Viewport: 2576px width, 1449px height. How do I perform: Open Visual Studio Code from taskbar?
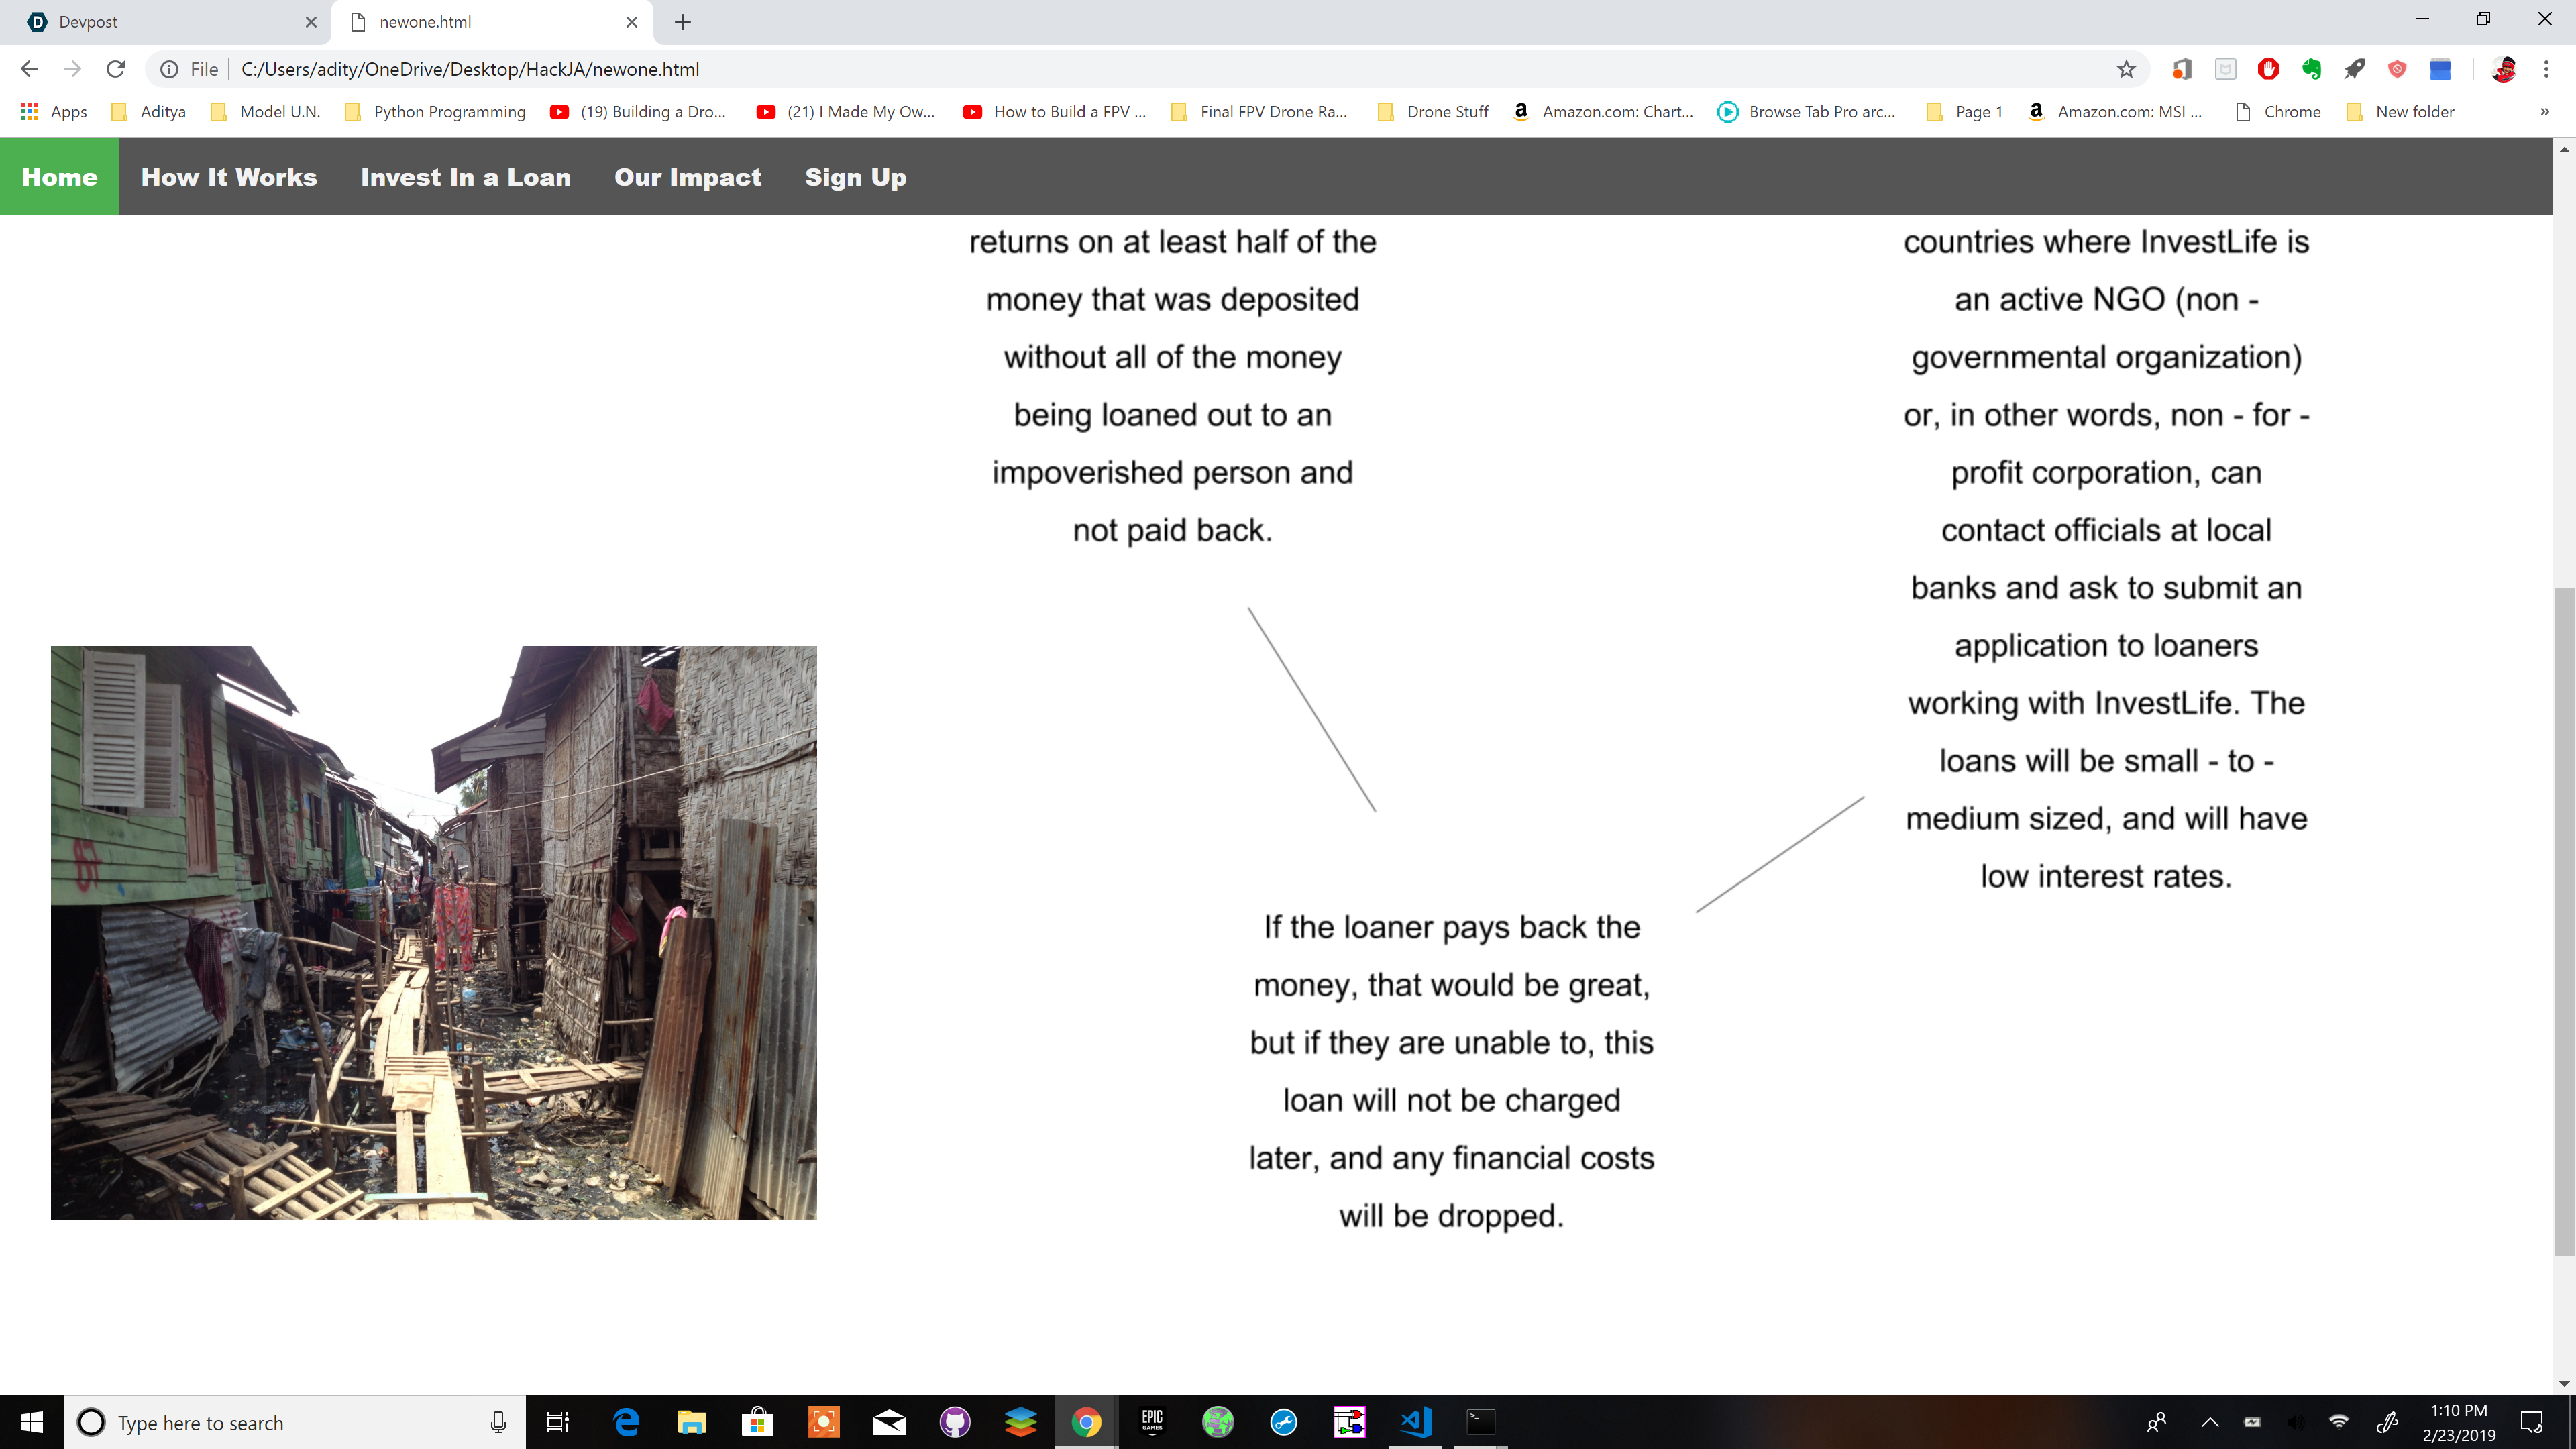(x=1415, y=1421)
